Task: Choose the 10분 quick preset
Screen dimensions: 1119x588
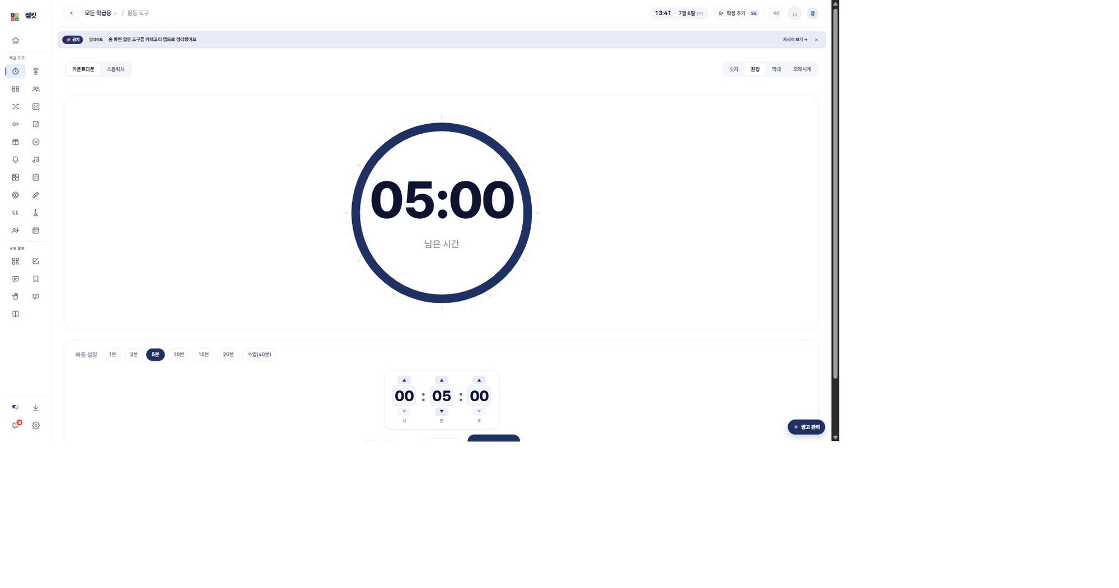Action: 179,355
